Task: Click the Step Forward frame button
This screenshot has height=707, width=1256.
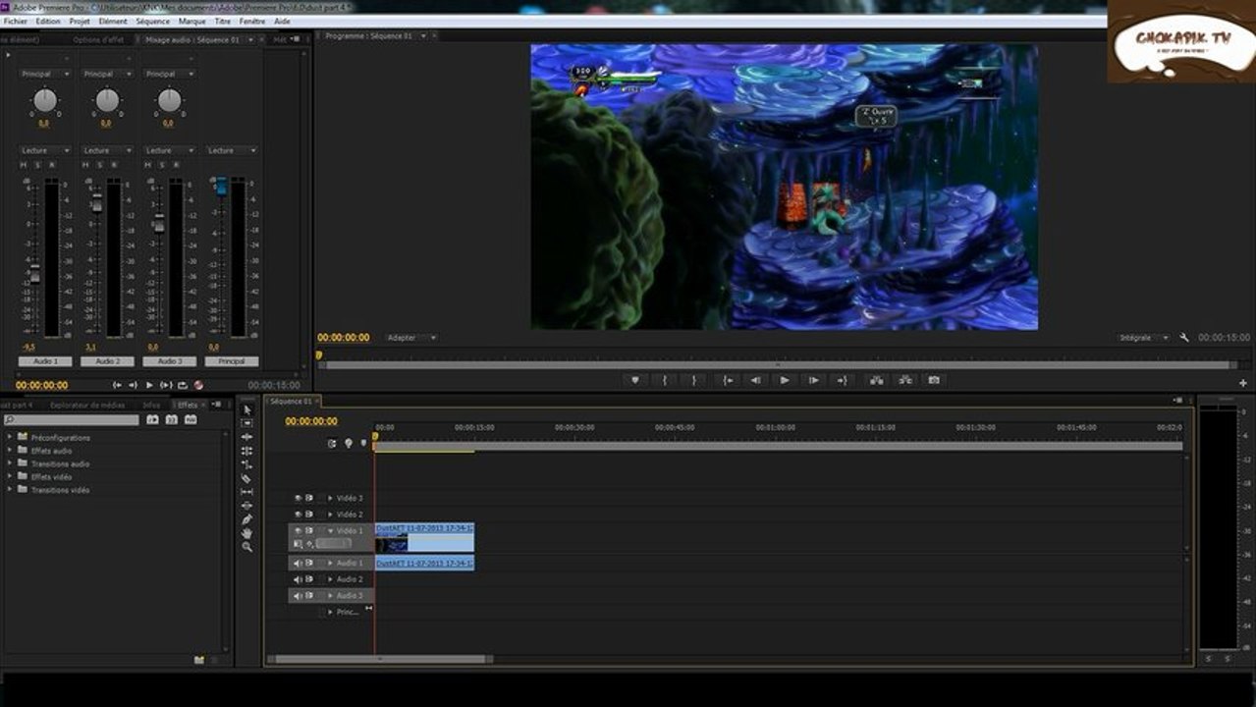Action: [x=813, y=380]
